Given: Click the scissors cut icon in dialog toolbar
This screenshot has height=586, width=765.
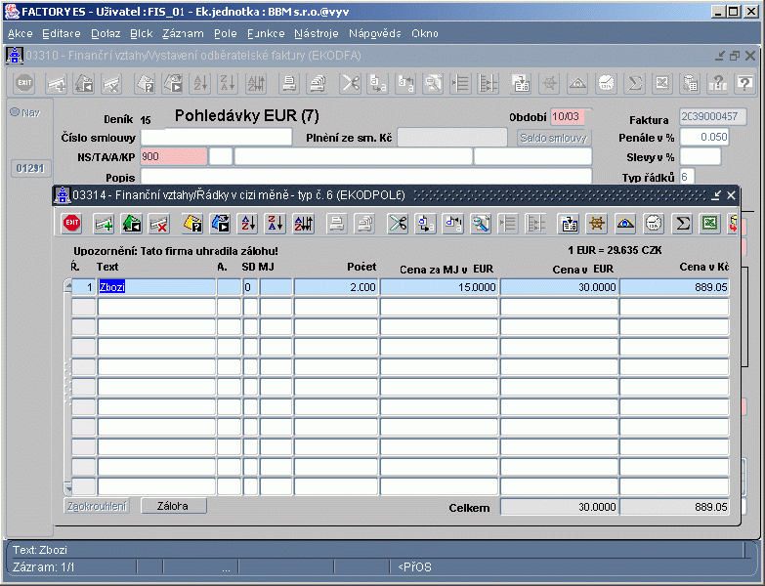Looking at the screenshot, I should 398,224.
